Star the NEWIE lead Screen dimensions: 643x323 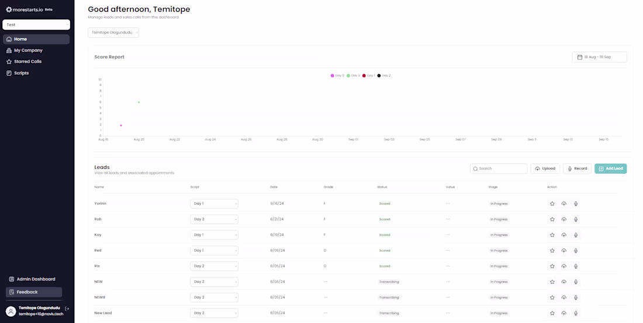coord(552,297)
